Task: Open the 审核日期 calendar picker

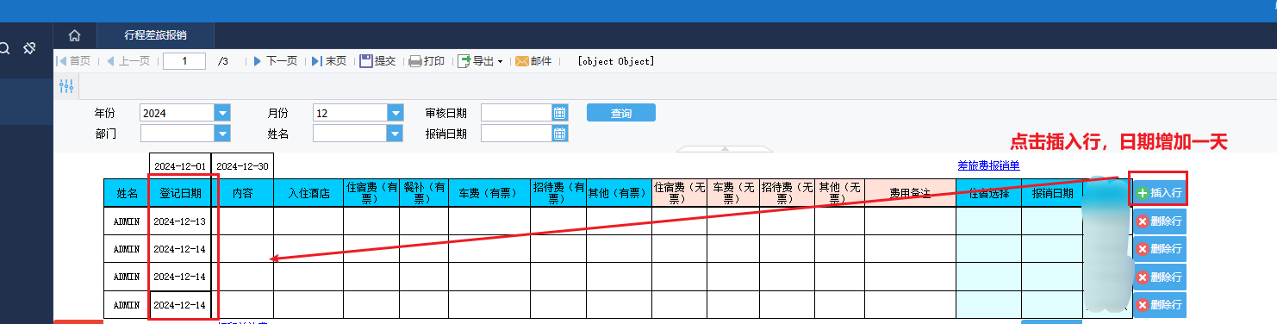Action: 560,113
